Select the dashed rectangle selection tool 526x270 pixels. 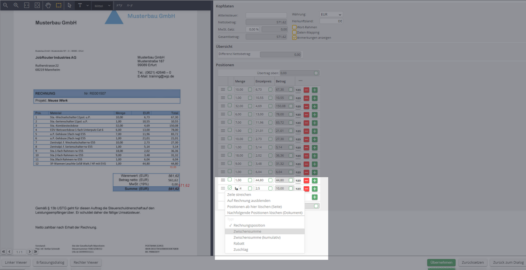[x=59, y=5]
